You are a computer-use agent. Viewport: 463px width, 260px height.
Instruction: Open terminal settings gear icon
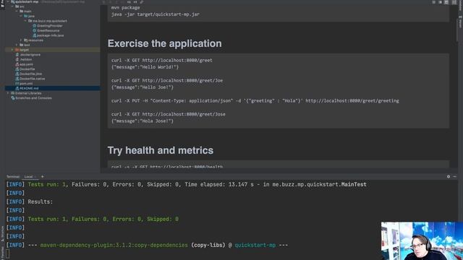pyautogui.click(x=449, y=176)
